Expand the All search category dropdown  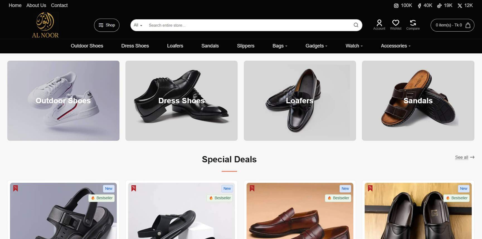click(138, 25)
